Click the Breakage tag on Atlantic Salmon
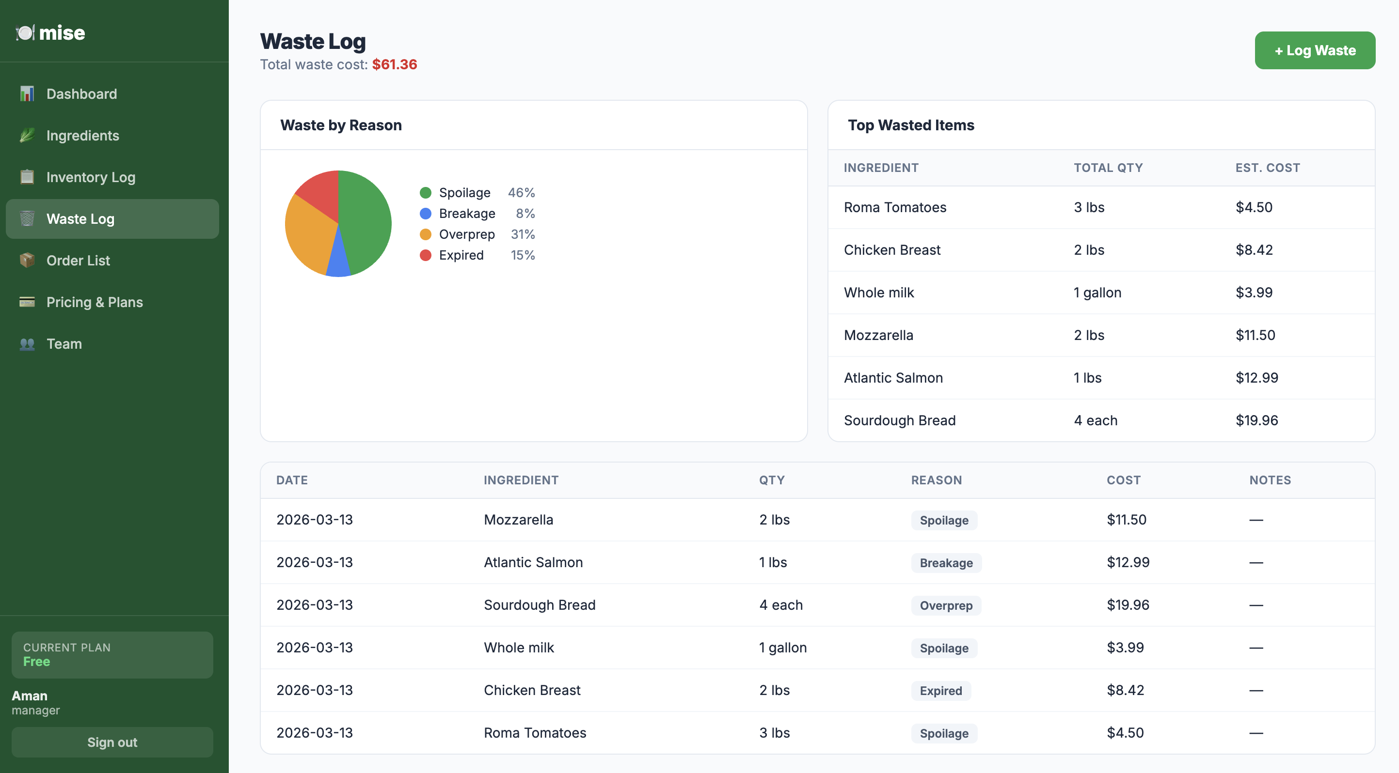Screen dimensions: 1399x773 point(946,563)
